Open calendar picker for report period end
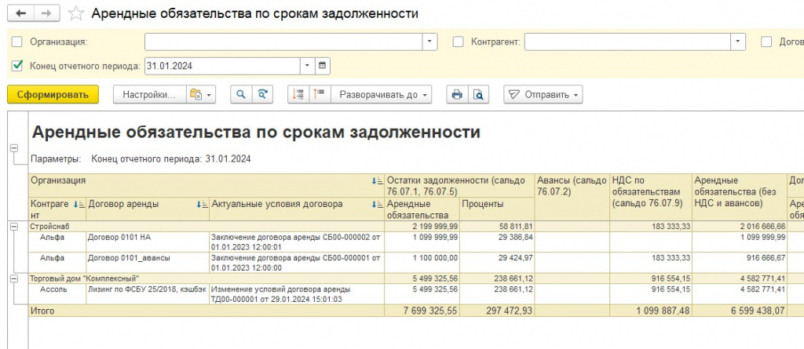This screenshot has height=349, width=804. pos(322,66)
